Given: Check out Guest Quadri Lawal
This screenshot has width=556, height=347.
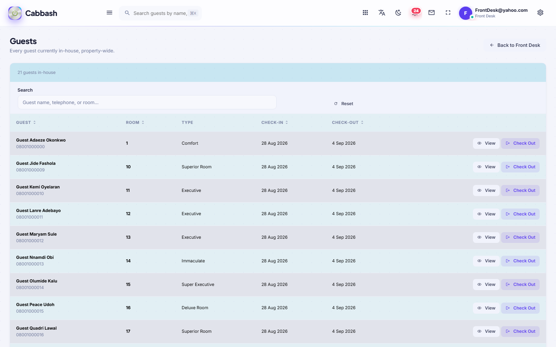Looking at the screenshot, I should [520, 331].
